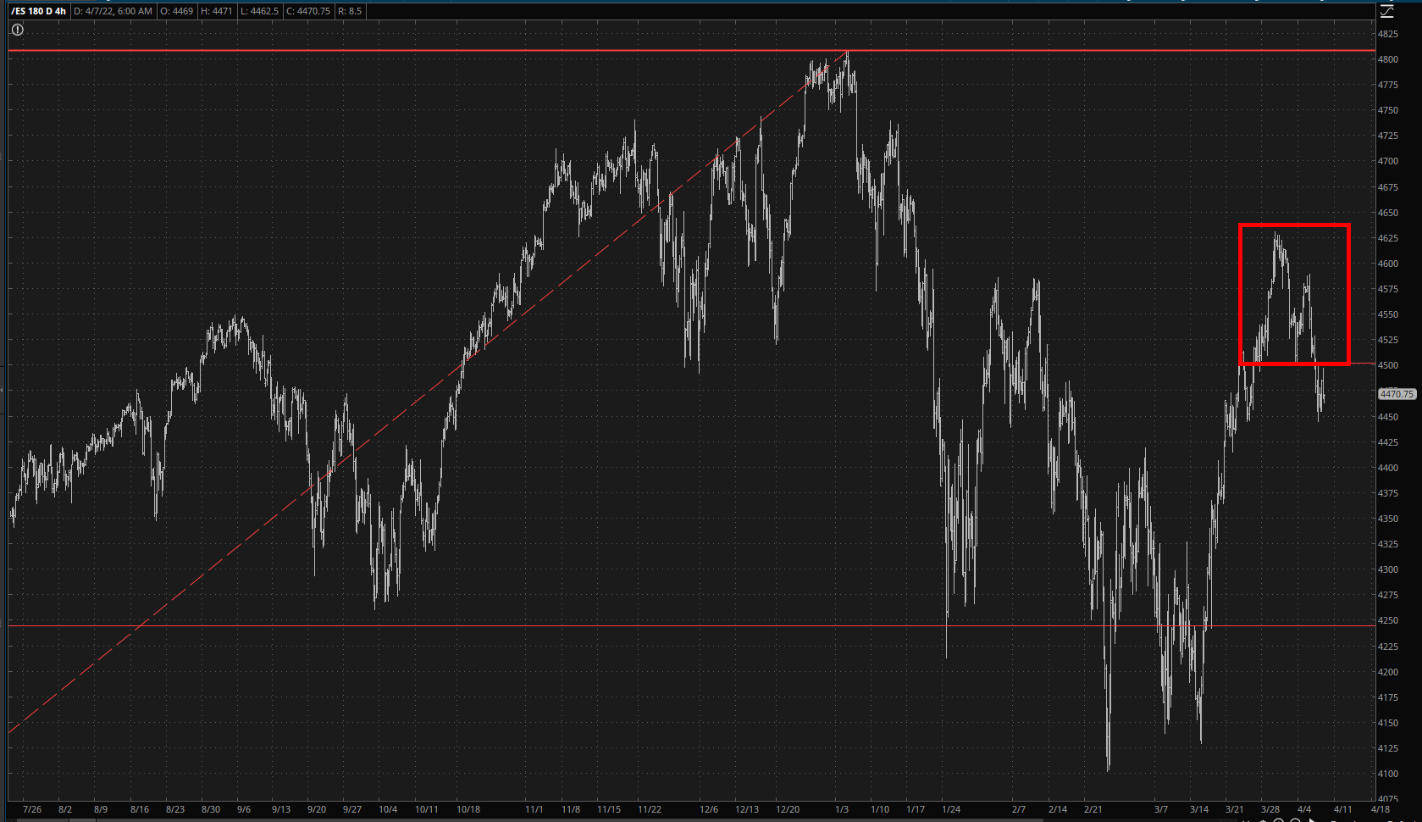Click the 1/3 date on the time axis

[x=841, y=809]
